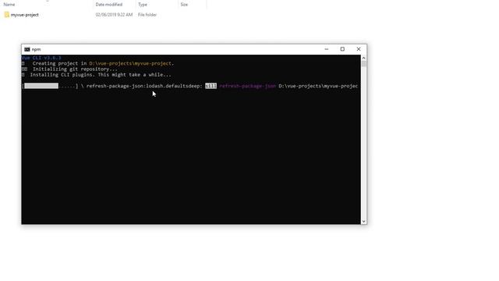
Task: Click the highlighted 'sill' log label
Action: coord(211,86)
